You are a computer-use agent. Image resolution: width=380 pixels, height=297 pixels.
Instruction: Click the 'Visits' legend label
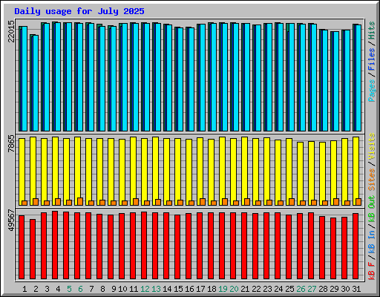click(372, 146)
